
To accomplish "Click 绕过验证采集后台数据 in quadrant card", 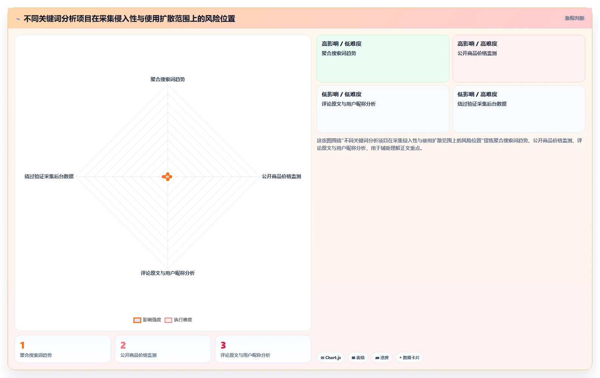I will (x=482, y=104).
